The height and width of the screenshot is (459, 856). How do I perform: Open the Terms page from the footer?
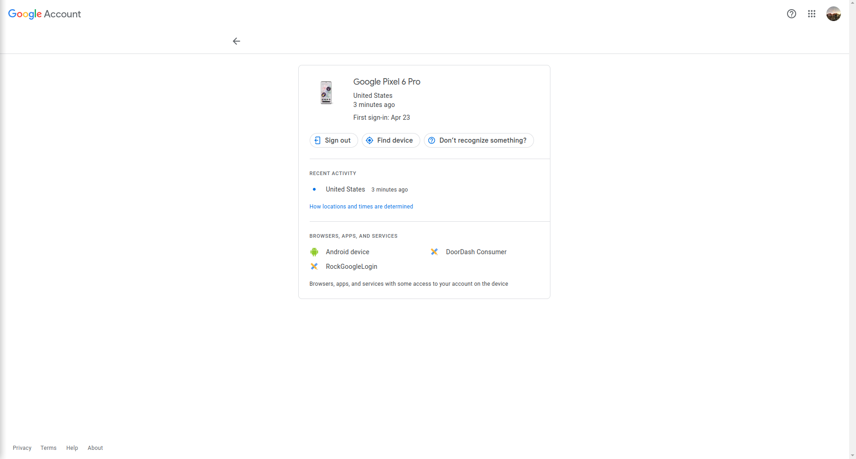click(x=48, y=448)
